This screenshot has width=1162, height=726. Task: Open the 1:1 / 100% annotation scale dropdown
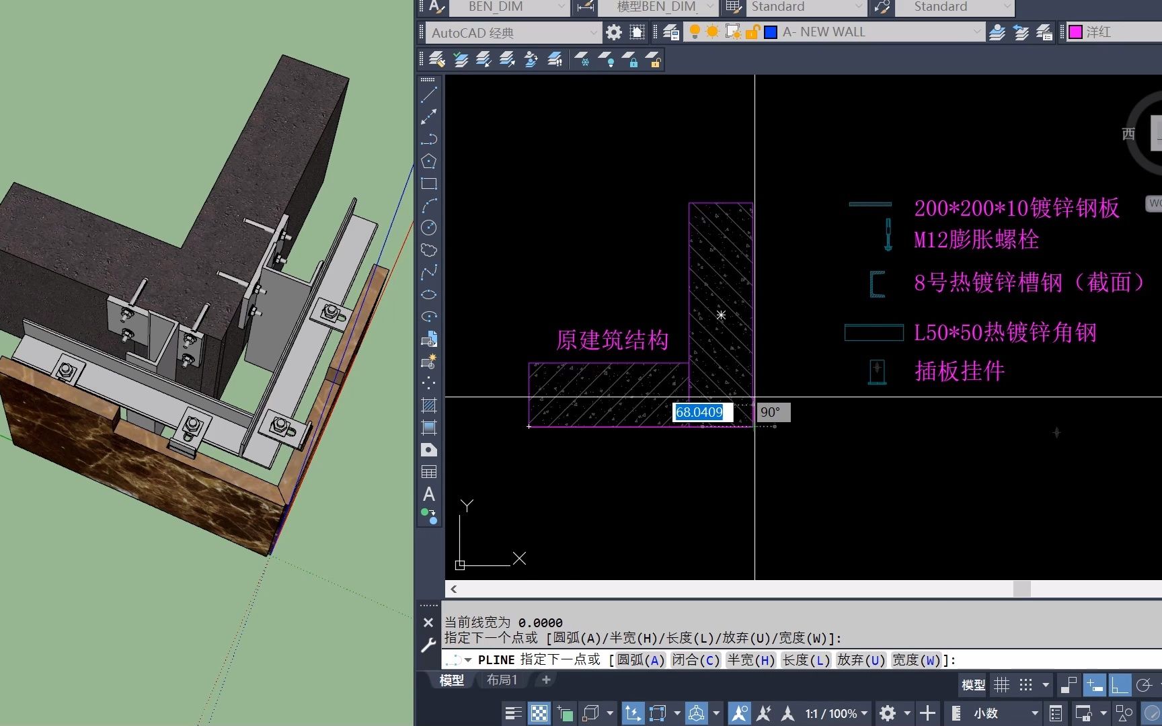point(837,713)
